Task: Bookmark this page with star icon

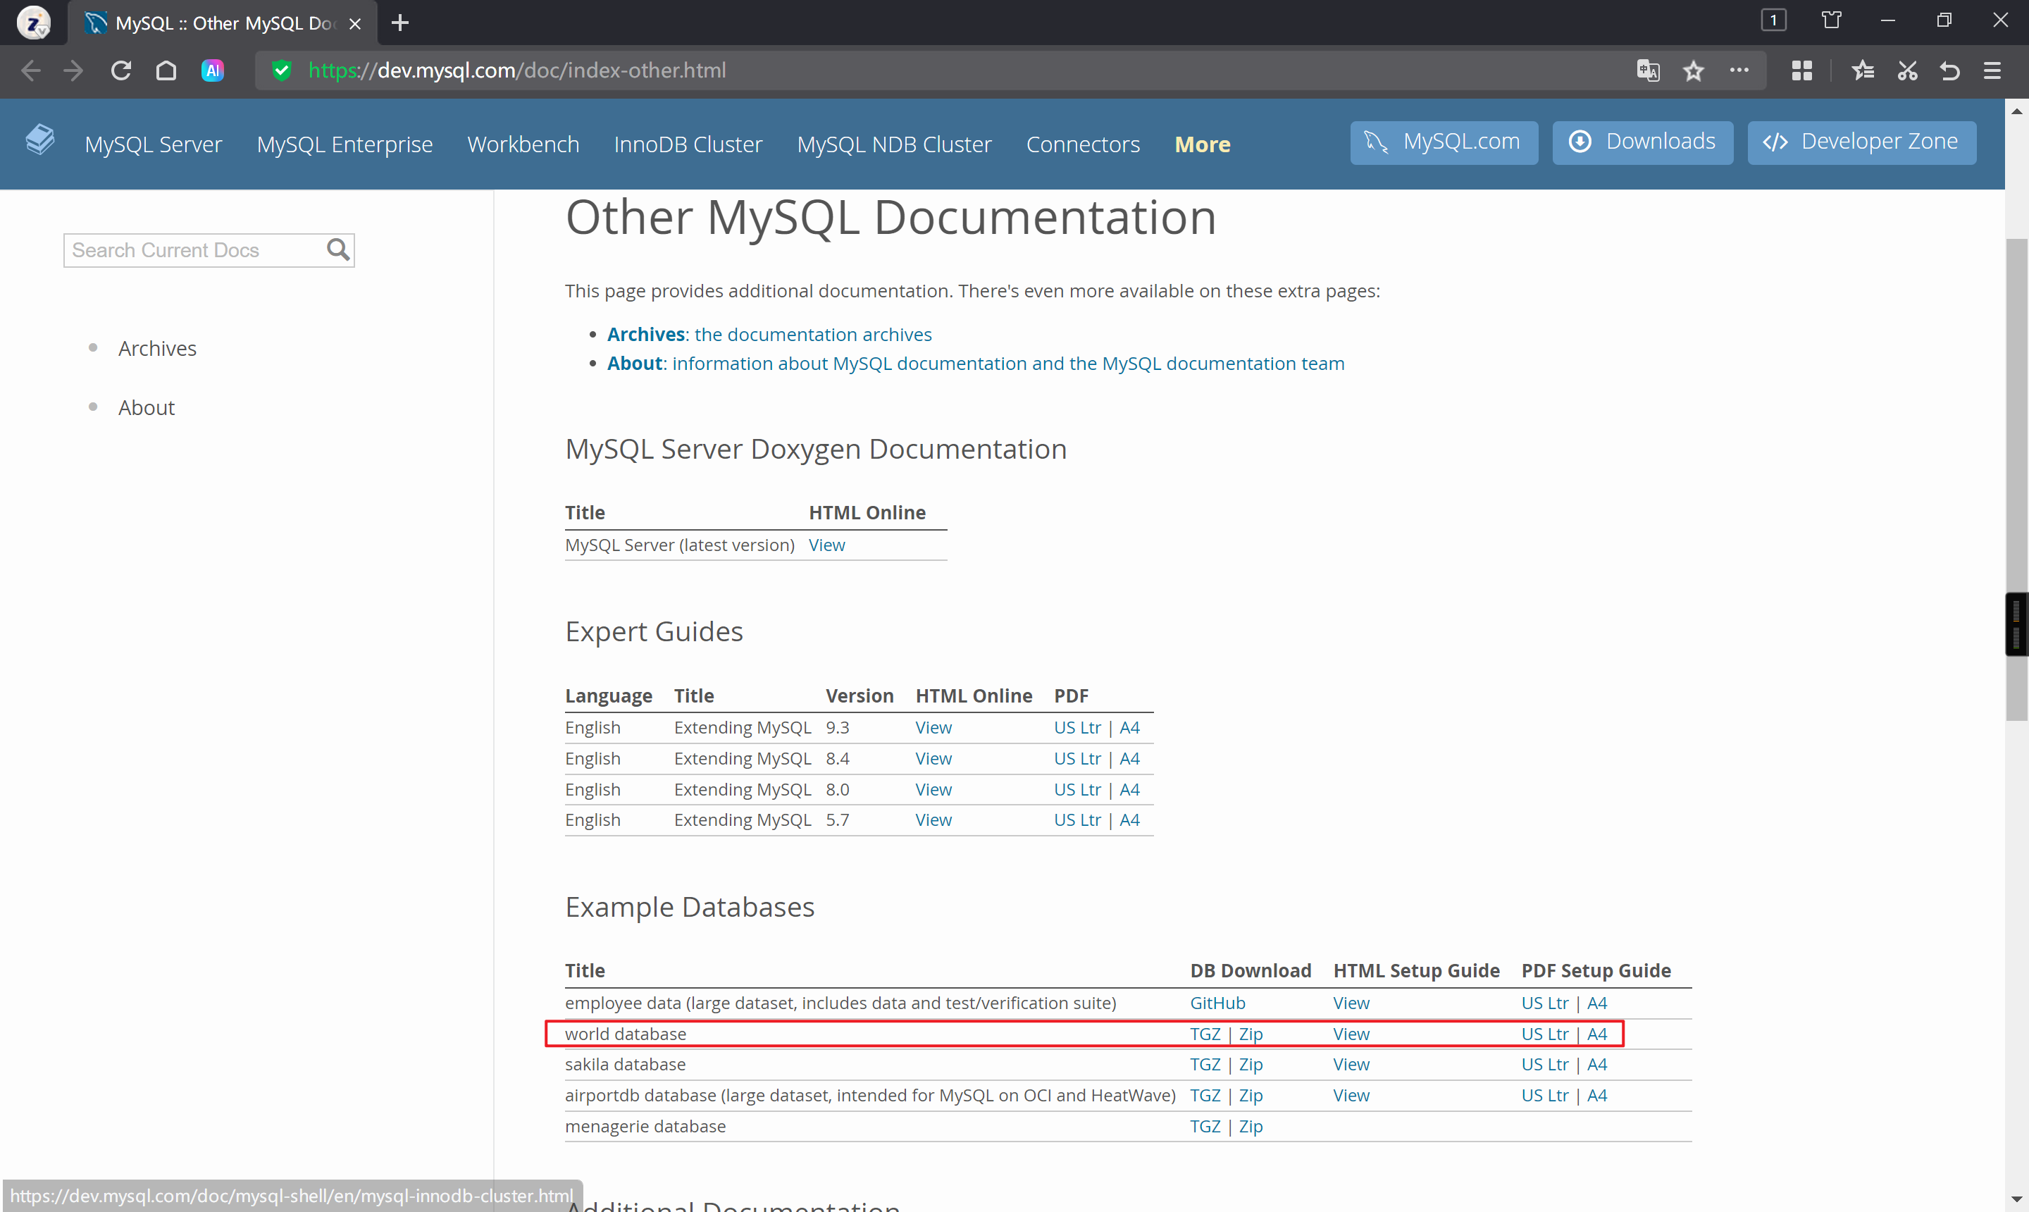Action: [x=1694, y=70]
